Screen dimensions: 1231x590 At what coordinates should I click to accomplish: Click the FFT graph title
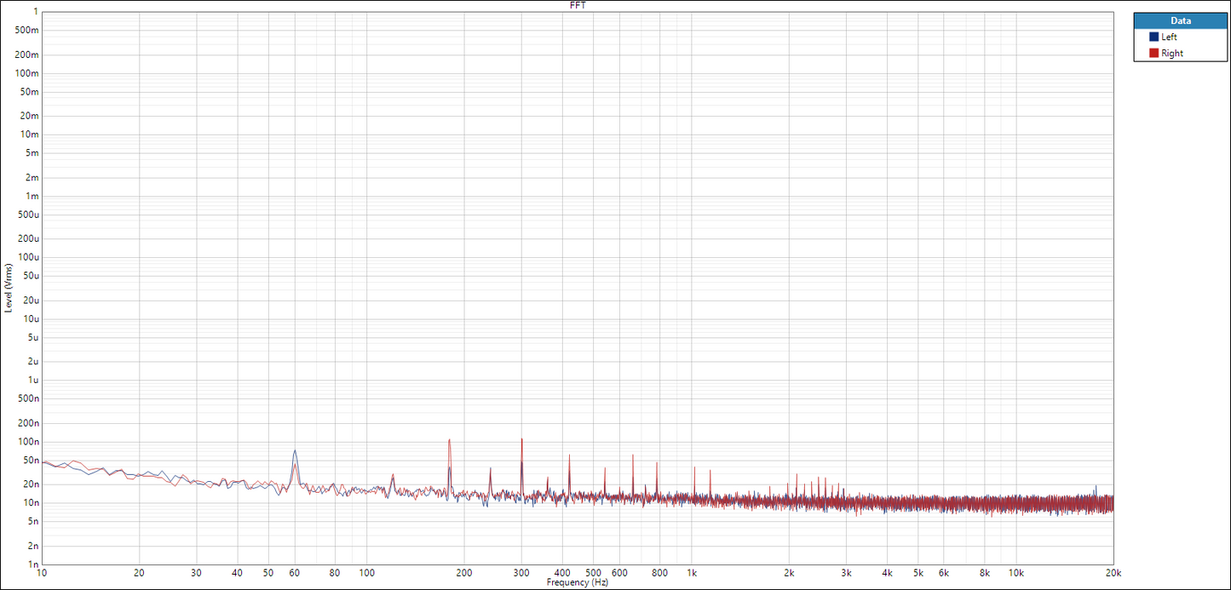point(578,5)
